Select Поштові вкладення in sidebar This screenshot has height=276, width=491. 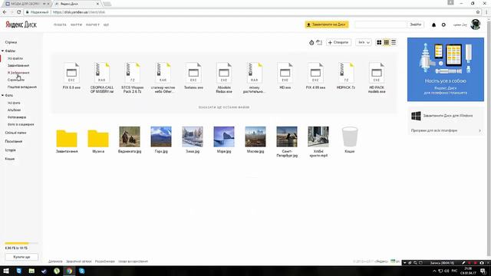click(x=22, y=87)
